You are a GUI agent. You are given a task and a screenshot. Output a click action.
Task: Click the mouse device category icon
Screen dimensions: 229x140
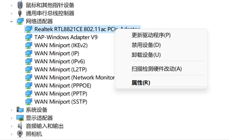[x=20, y=5]
